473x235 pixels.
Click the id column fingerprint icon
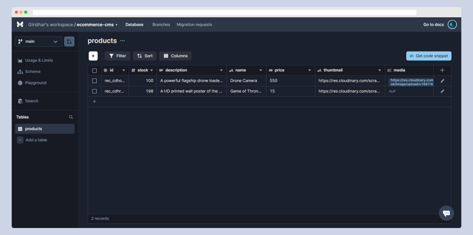pos(105,70)
